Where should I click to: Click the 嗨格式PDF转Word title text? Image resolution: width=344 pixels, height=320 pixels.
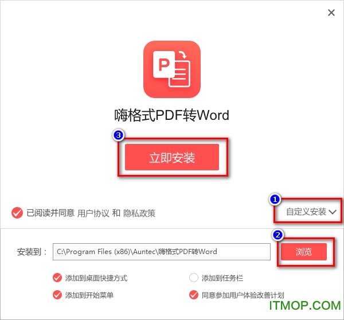pos(172,115)
